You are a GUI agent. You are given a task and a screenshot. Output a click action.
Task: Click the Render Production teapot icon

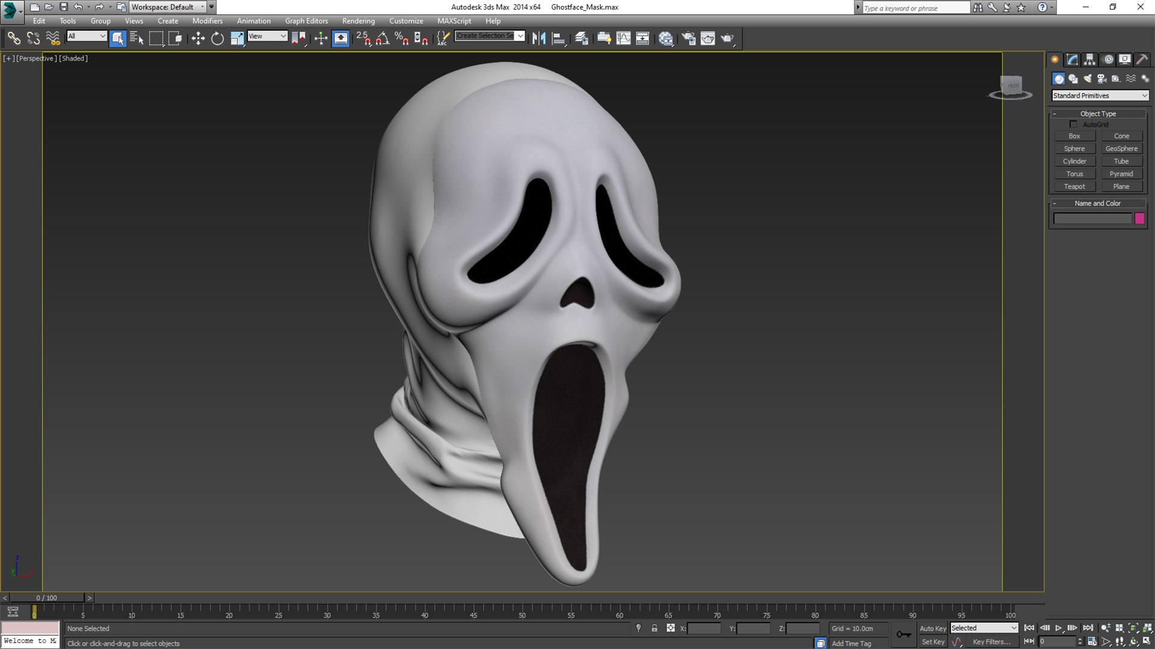click(727, 38)
